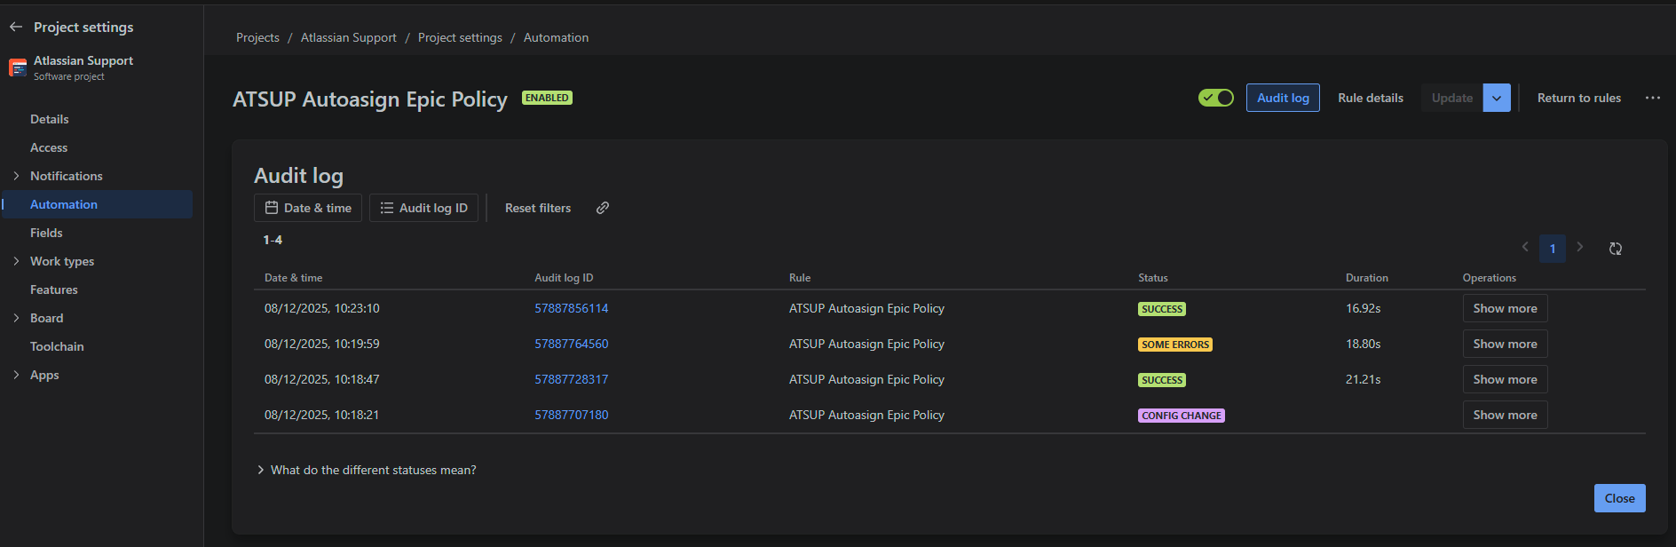Click the Project settings breadcrumb link
This screenshot has height=547, width=1676.
(x=460, y=37)
